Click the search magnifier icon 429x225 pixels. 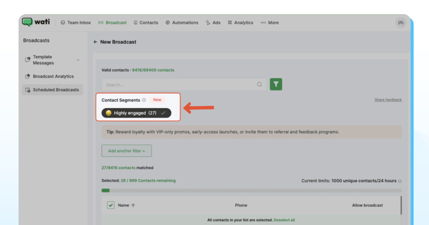[x=260, y=84]
